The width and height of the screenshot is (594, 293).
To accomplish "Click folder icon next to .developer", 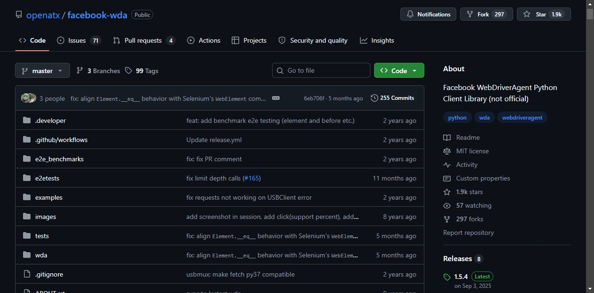I will 27,120.
